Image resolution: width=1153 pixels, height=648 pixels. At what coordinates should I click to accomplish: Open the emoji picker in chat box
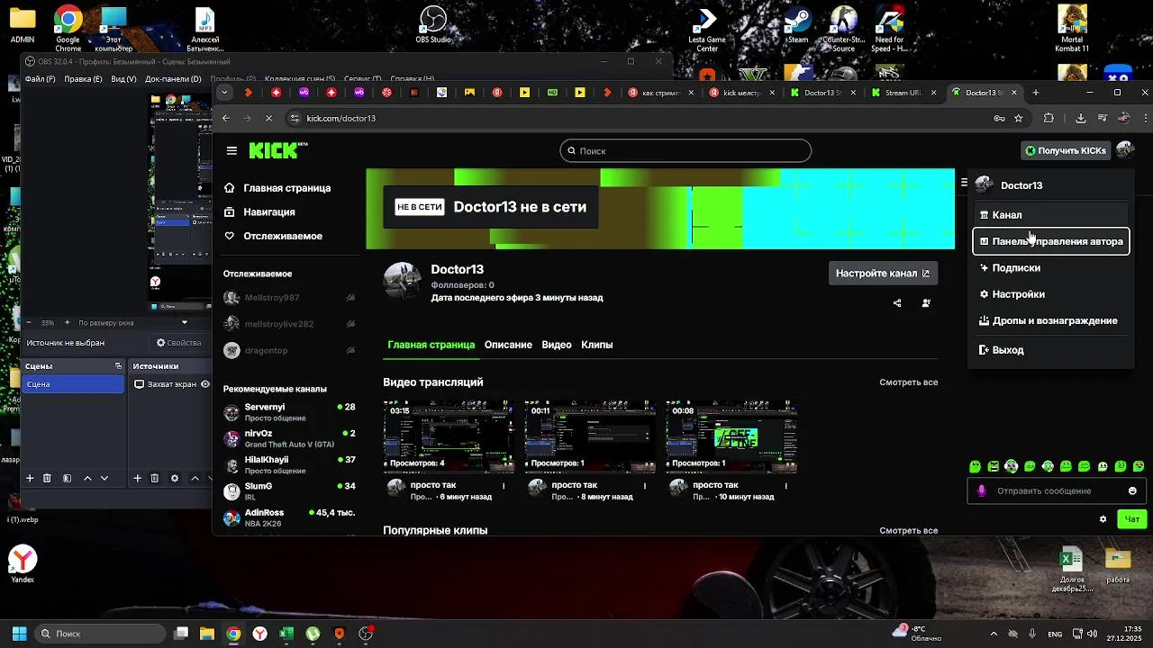pos(1132,490)
